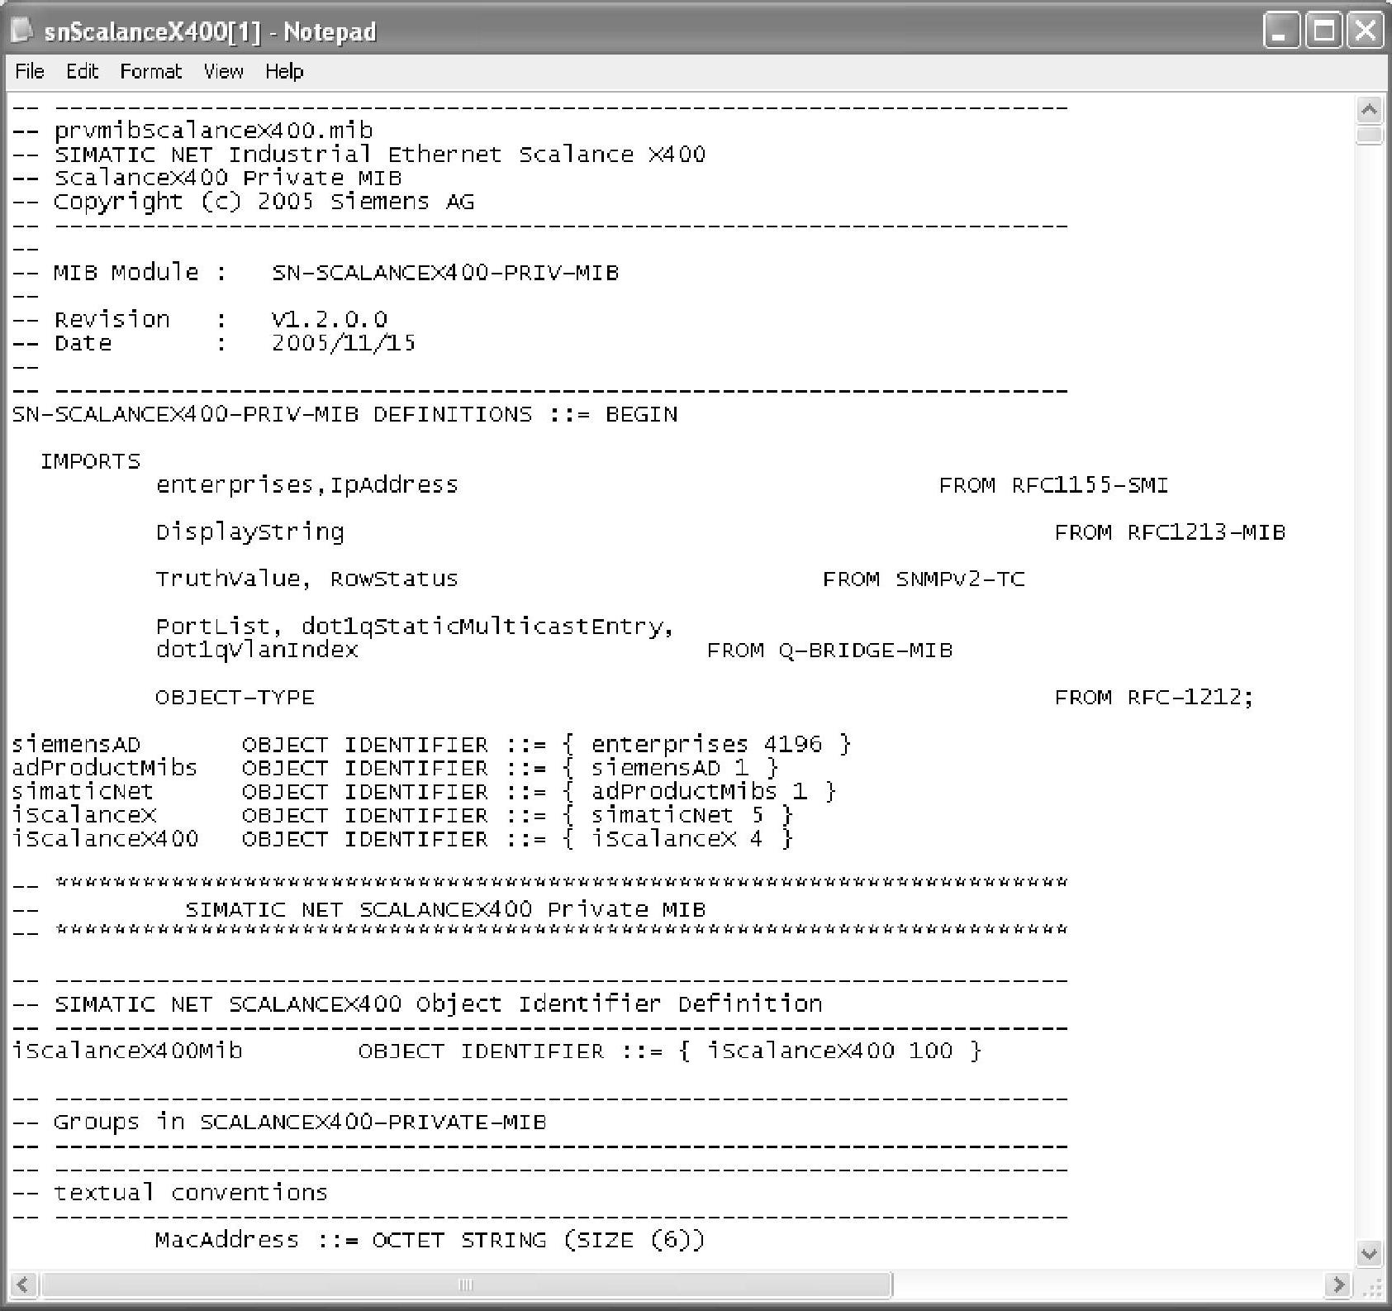Click the 'siemensAD' identifier name

click(x=76, y=745)
